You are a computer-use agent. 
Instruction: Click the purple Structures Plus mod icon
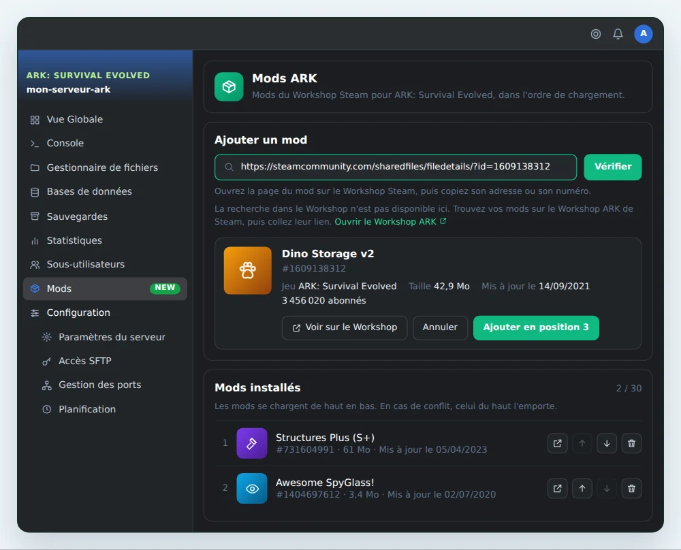point(252,443)
